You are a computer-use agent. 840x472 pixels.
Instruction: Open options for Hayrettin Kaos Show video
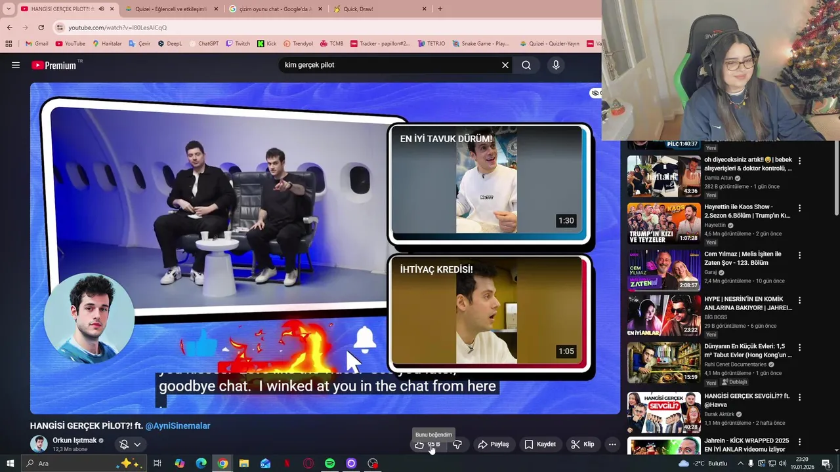coord(799,208)
